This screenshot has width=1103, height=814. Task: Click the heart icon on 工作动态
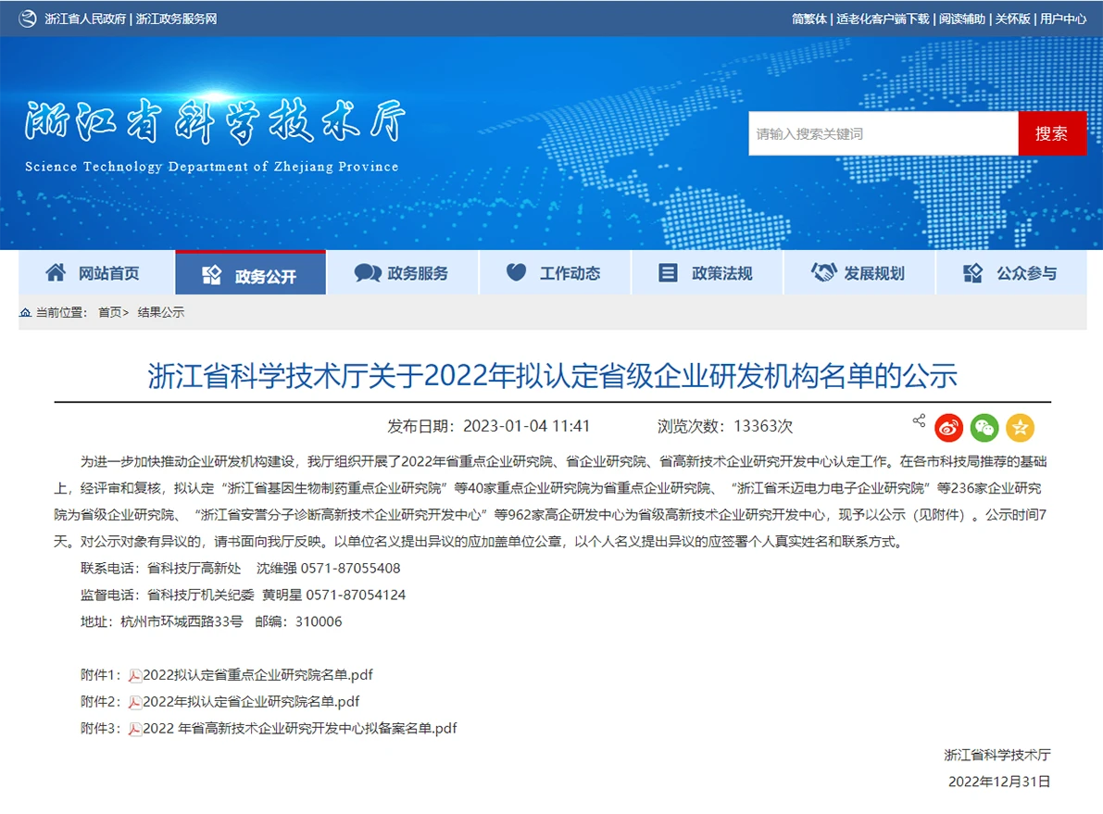point(516,271)
